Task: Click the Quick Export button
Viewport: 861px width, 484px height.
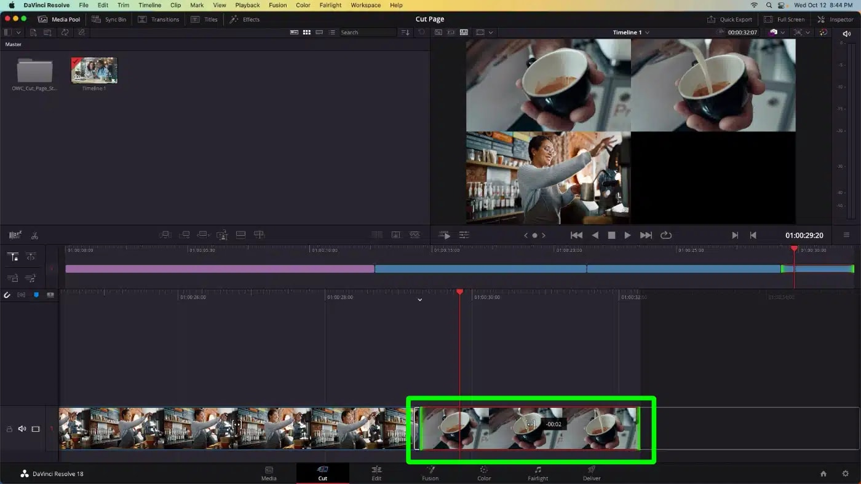Action: (x=729, y=19)
